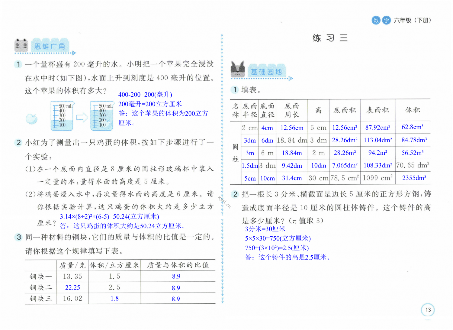Click the 思维广角 section heading
The height and width of the screenshot is (330, 453).
50,46
